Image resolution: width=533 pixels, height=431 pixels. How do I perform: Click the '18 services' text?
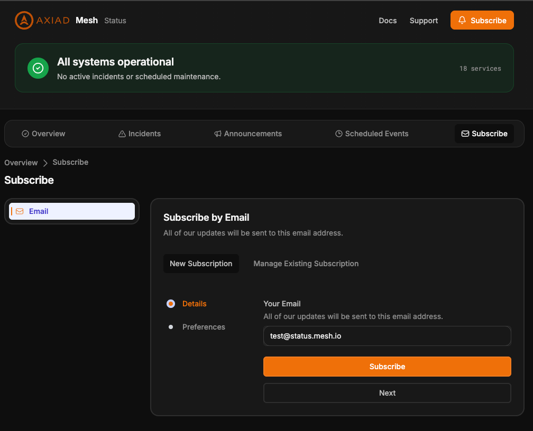[480, 68]
